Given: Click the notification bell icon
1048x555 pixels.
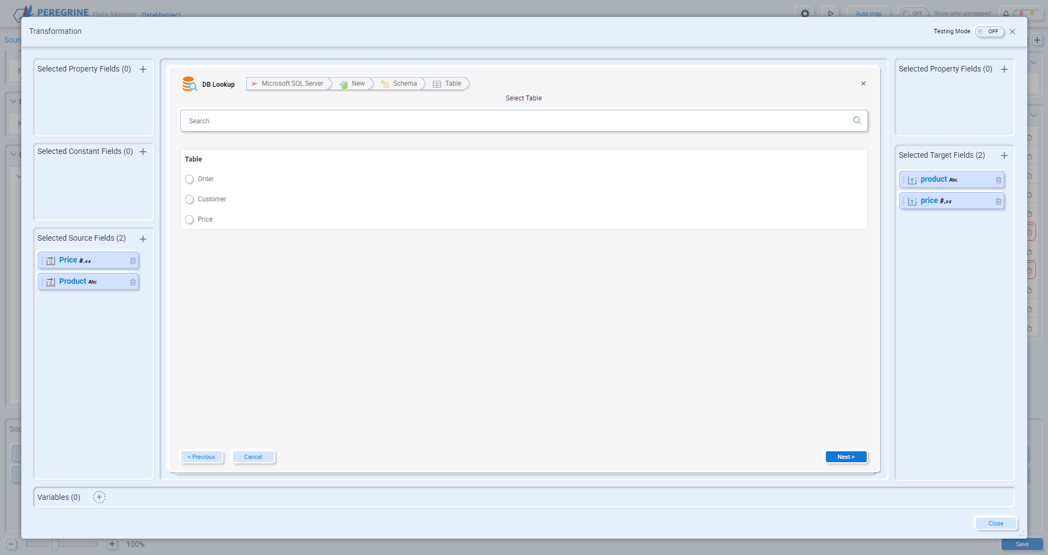Looking at the screenshot, I should pyautogui.click(x=1006, y=13).
